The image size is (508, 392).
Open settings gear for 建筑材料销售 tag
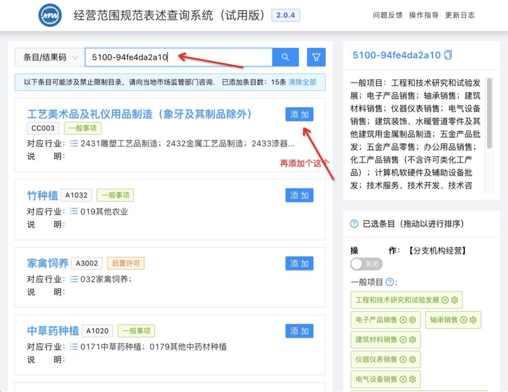pos(412,340)
